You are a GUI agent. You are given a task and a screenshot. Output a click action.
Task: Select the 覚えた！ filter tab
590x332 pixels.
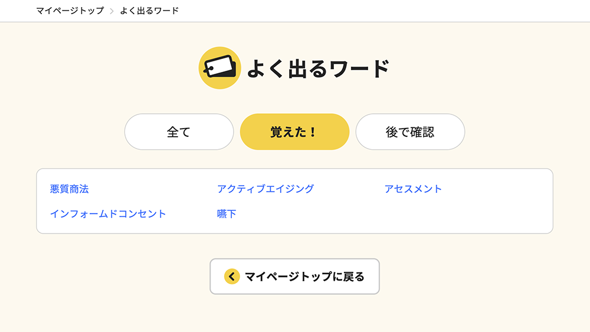coord(294,132)
